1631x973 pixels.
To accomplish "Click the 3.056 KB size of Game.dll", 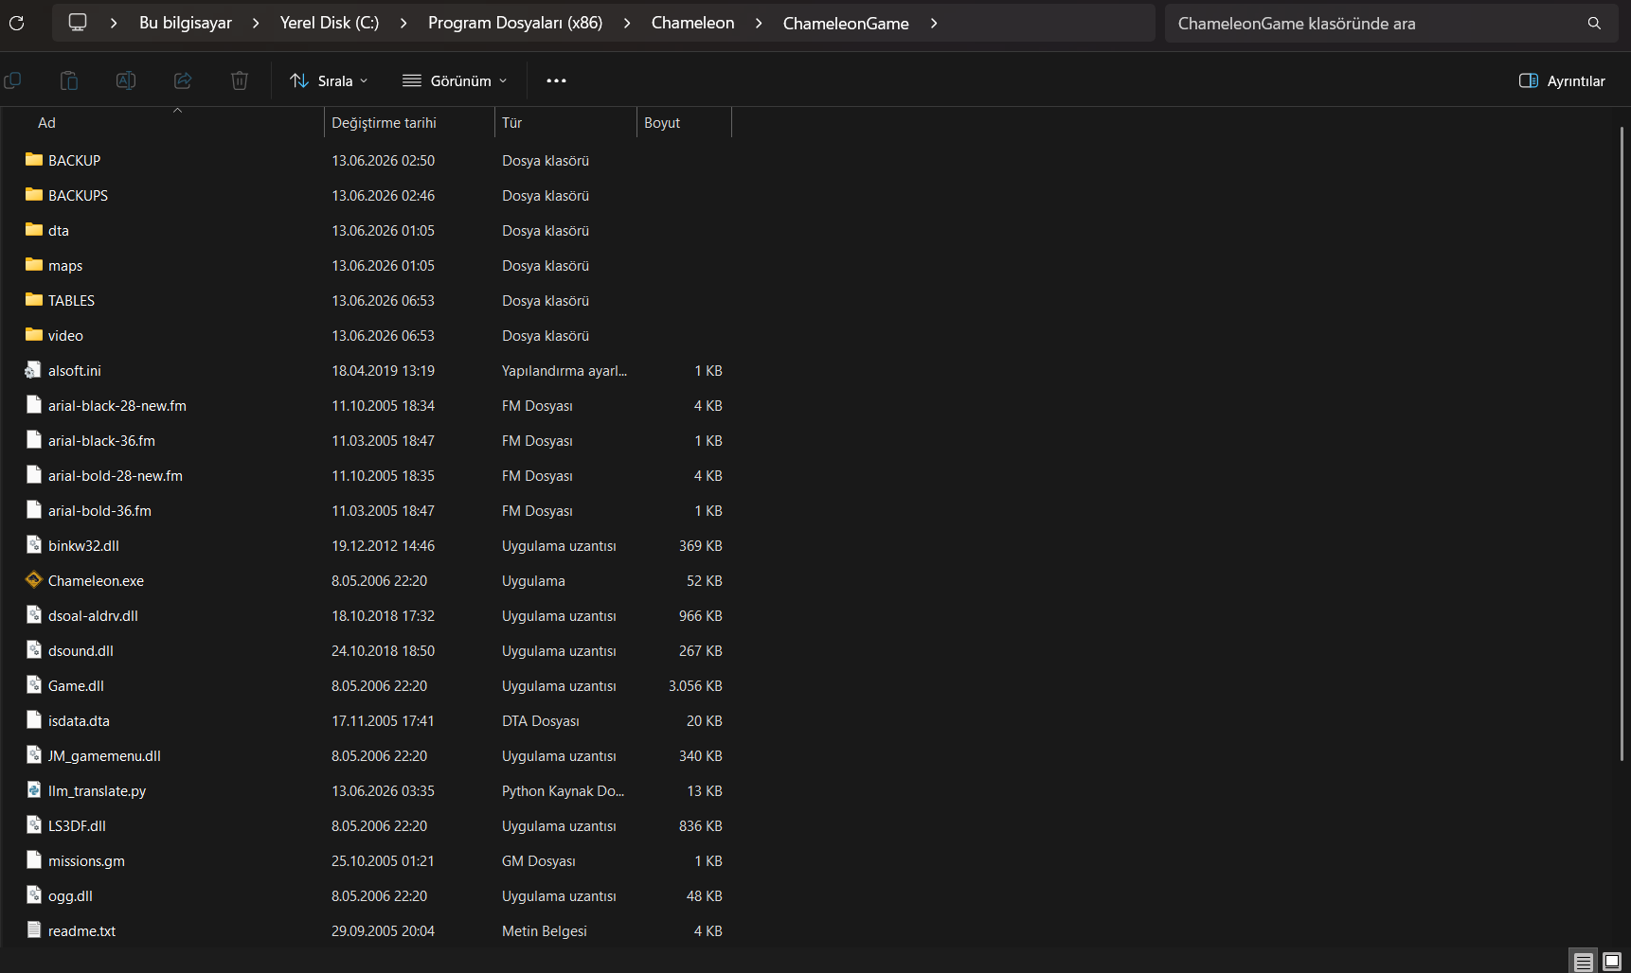I will 695,685.
